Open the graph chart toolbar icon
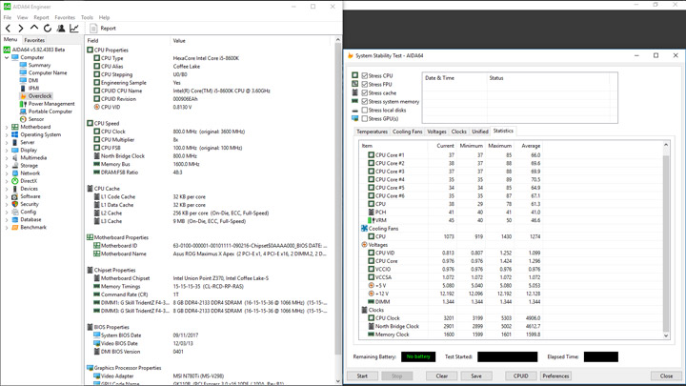This screenshot has height=386, width=686. (x=74, y=29)
